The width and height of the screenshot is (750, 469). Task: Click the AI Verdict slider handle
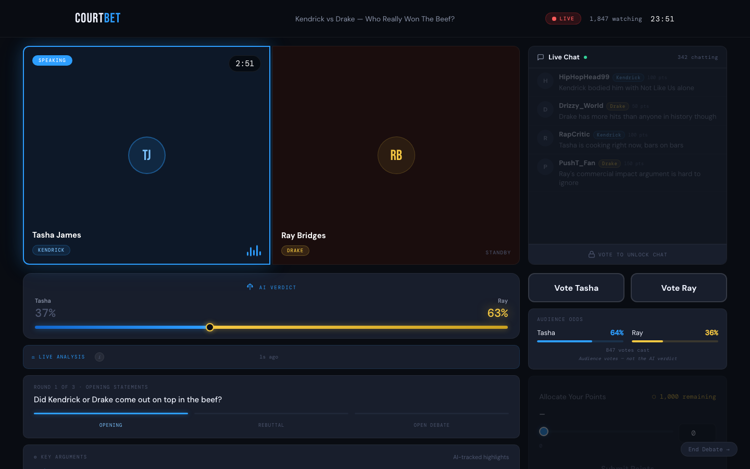(210, 327)
